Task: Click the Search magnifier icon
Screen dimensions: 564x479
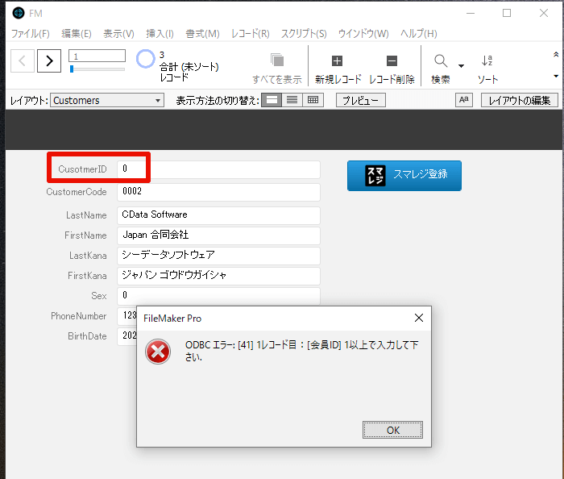Action: pos(441,60)
